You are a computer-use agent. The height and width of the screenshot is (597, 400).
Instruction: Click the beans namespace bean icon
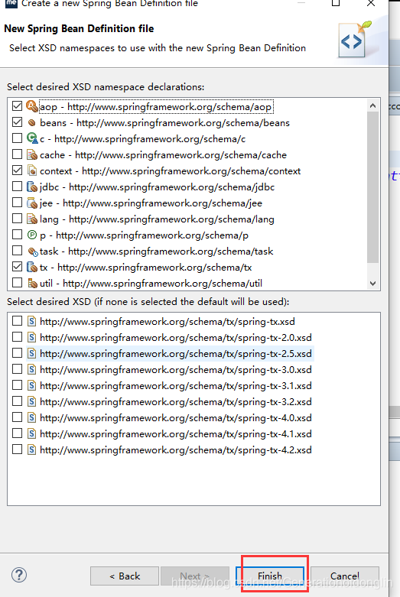pos(32,122)
